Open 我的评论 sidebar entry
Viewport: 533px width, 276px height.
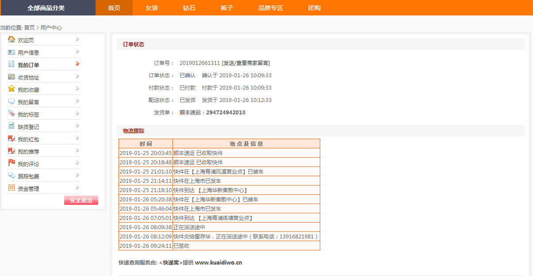click(x=28, y=164)
